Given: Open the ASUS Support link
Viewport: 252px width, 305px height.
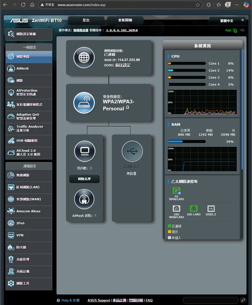Looking at the screenshot, I should pyautogui.click(x=99, y=300).
